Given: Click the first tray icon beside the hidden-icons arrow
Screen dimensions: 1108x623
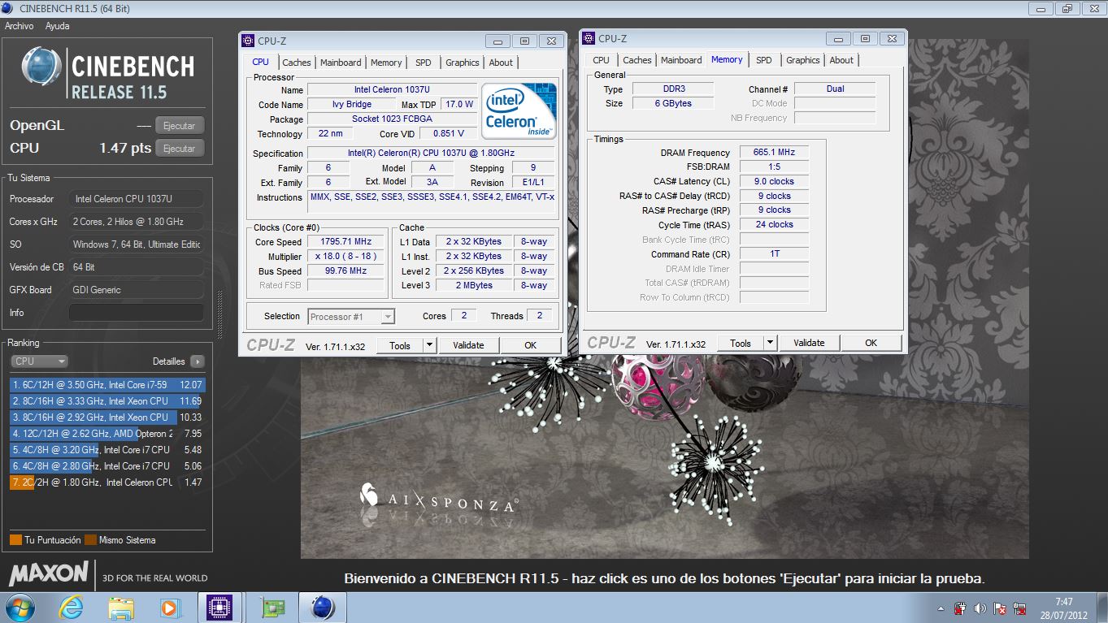Looking at the screenshot, I should point(960,608).
